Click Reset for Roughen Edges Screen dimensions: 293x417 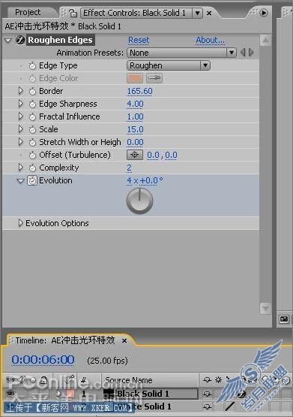[x=139, y=40]
